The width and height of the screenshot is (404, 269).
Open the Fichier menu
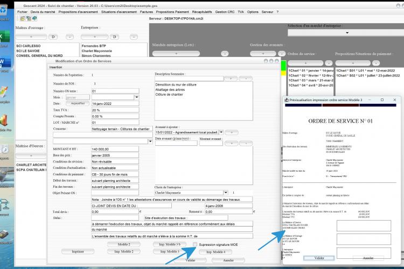pos(22,12)
